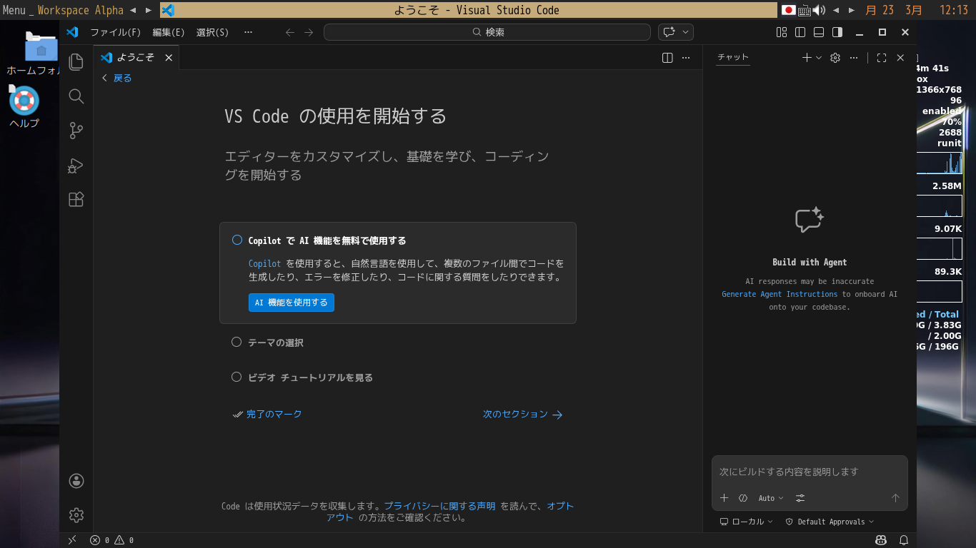Open the Explorer view in activity bar
Viewport: 976px width, 548px height.
tap(76, 62)
